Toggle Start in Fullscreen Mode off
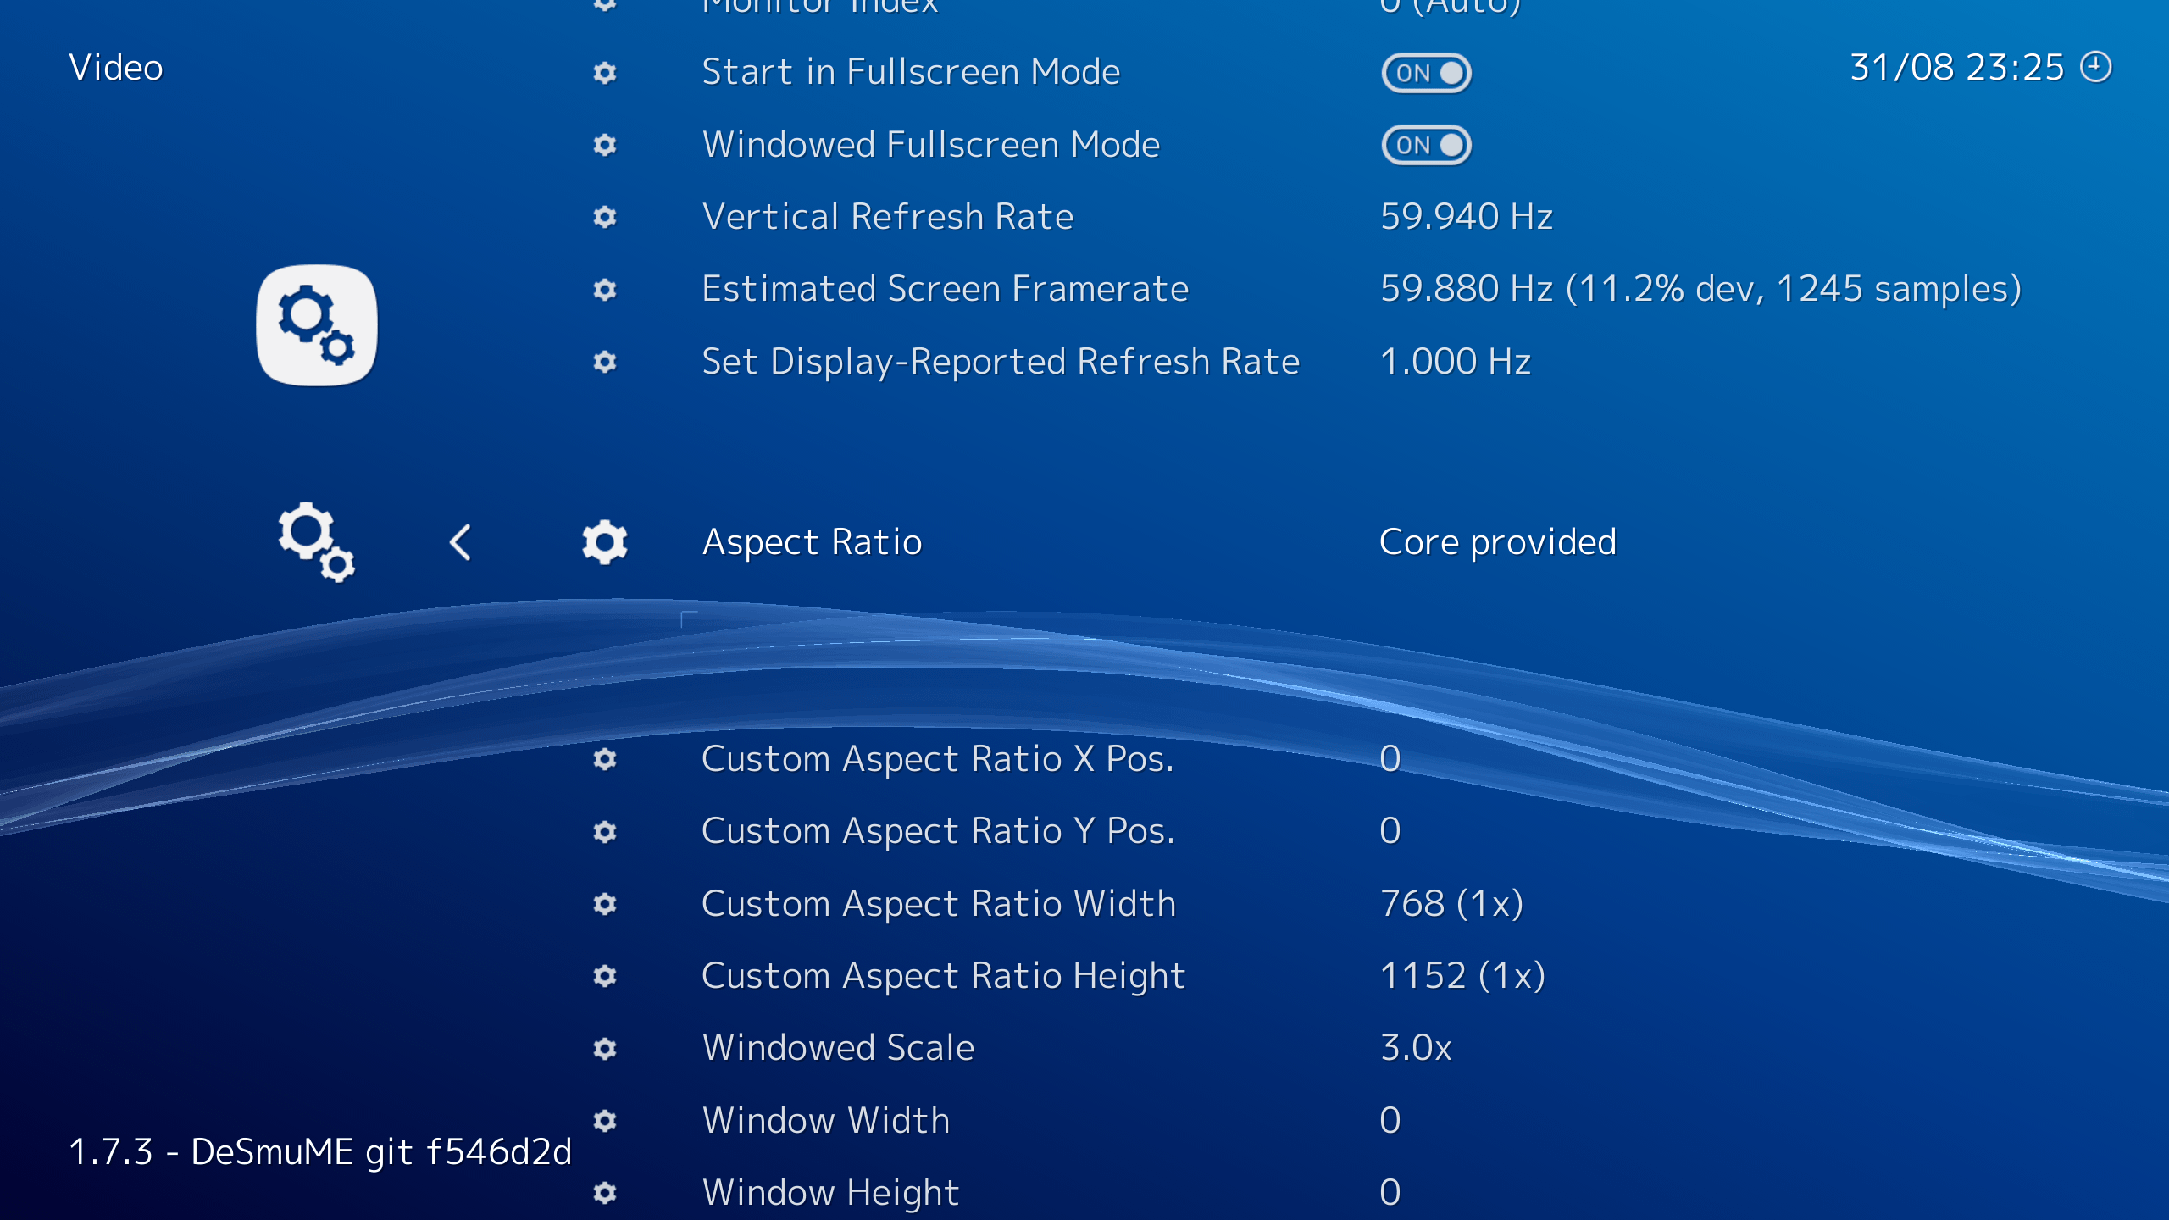Viewport: 2169px width, 1220px height. [1426, 72]
